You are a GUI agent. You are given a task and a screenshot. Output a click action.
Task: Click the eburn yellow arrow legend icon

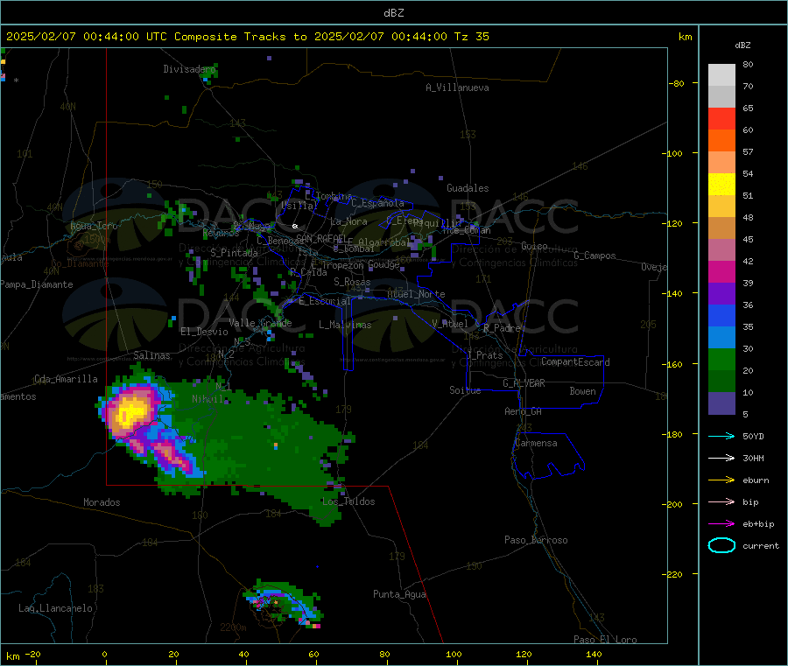click(721, 480)
